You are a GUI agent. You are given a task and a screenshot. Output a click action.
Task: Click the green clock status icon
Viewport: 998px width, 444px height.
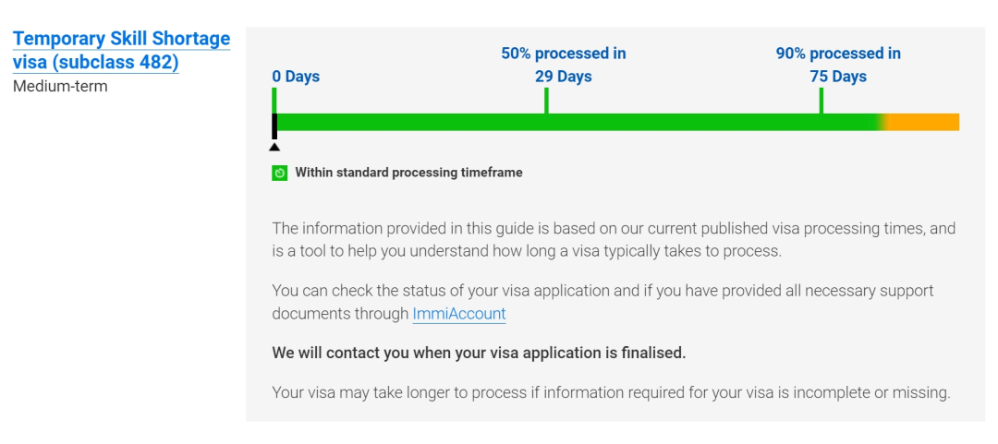280,173
